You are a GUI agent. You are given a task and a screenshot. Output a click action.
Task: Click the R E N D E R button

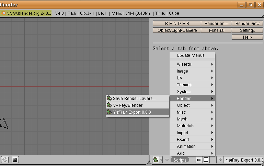(177, 24)
